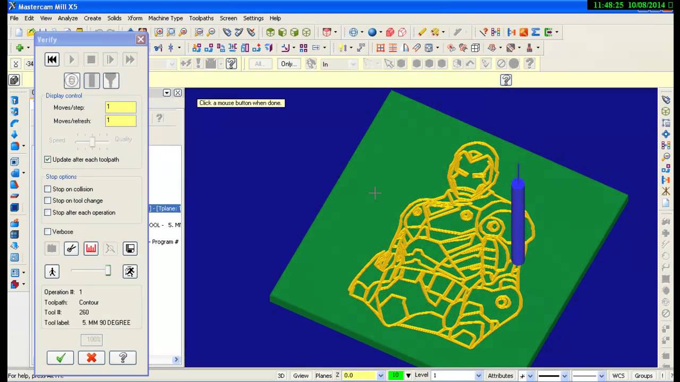Image resolution: width=680 pixels, height=382 pixels.
Task: Enable Stop after each operation option
Action: tap(48, 212)
